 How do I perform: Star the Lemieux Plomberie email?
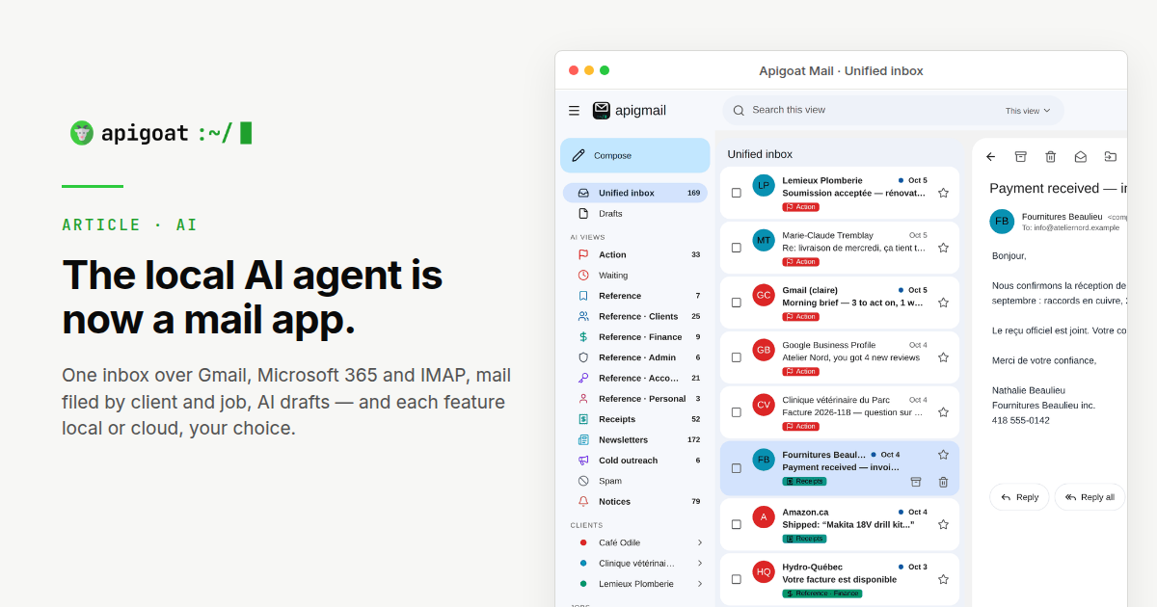tap(943, 193)
